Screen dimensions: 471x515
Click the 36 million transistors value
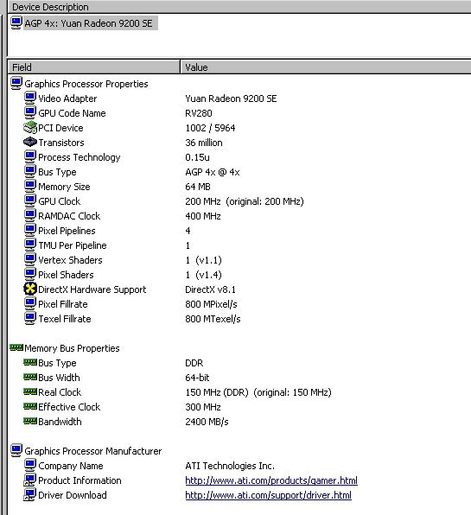tap(204, 143)
